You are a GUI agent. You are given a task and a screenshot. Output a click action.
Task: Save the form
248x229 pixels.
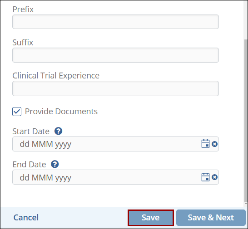point(151,218)
